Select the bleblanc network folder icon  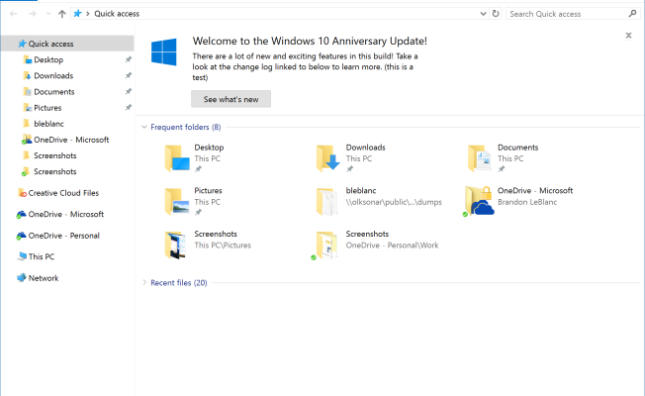tap(327, 202)
